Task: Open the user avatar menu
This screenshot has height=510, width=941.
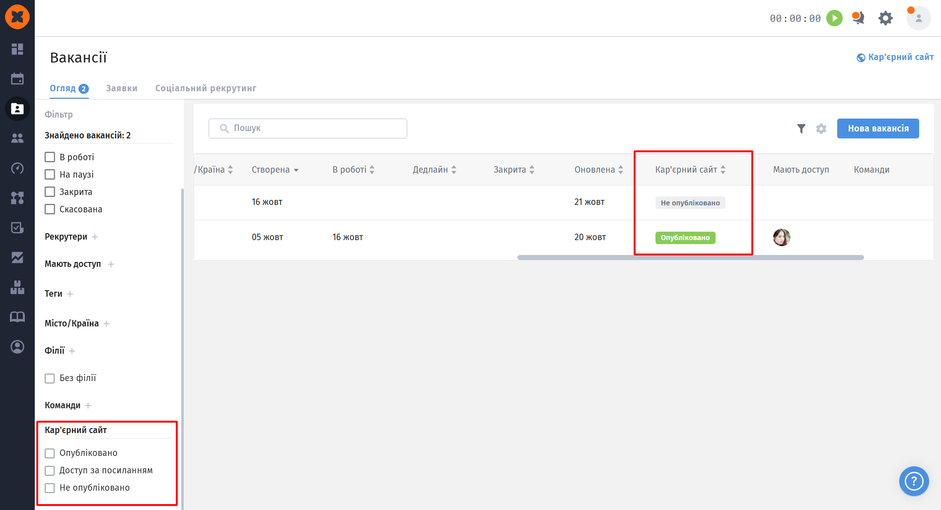Action: pos(919,18)
